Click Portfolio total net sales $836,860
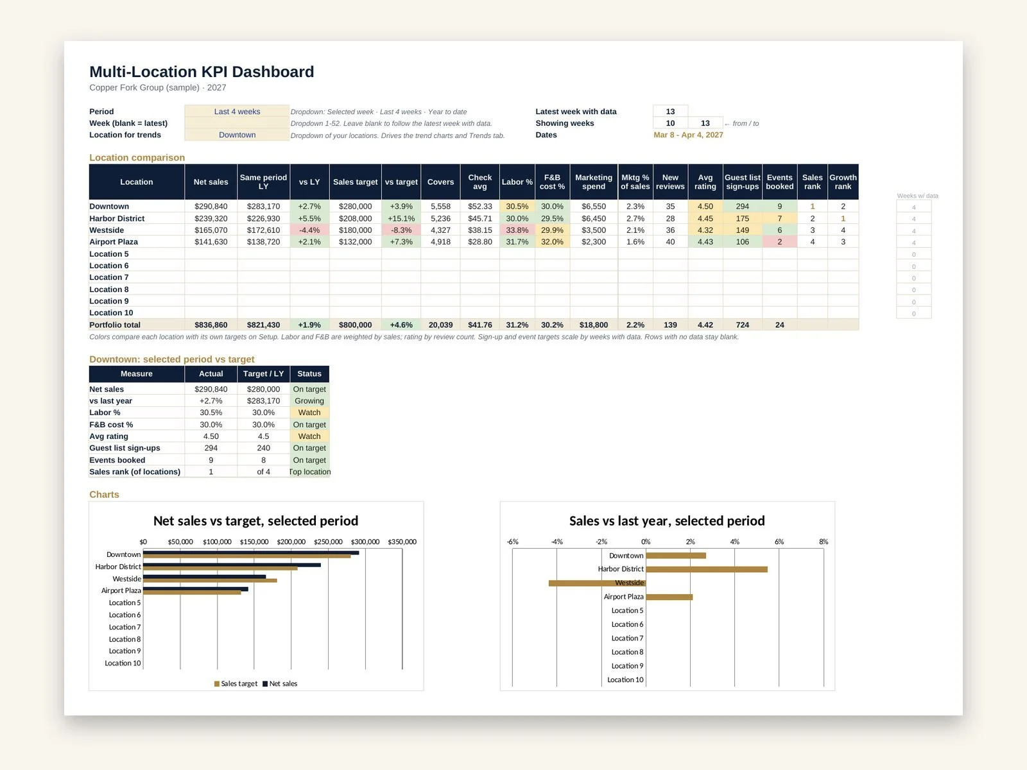This screenshot has width=1027, height=770. pyautogui.click(x=211, y=325)
